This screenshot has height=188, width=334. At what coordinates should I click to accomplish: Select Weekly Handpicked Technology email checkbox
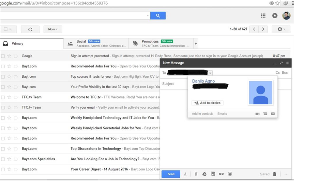point(3,118)
